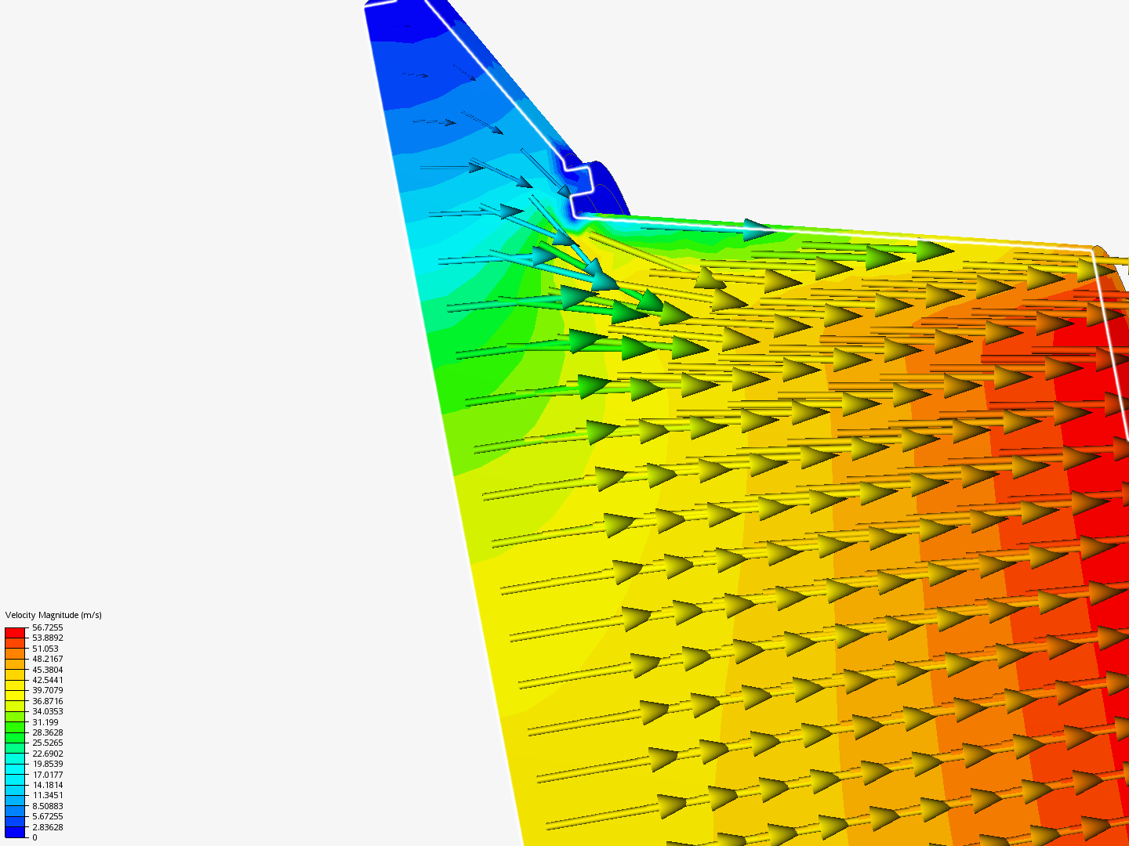Select legend value 53.8892

[x=47, y=638]
